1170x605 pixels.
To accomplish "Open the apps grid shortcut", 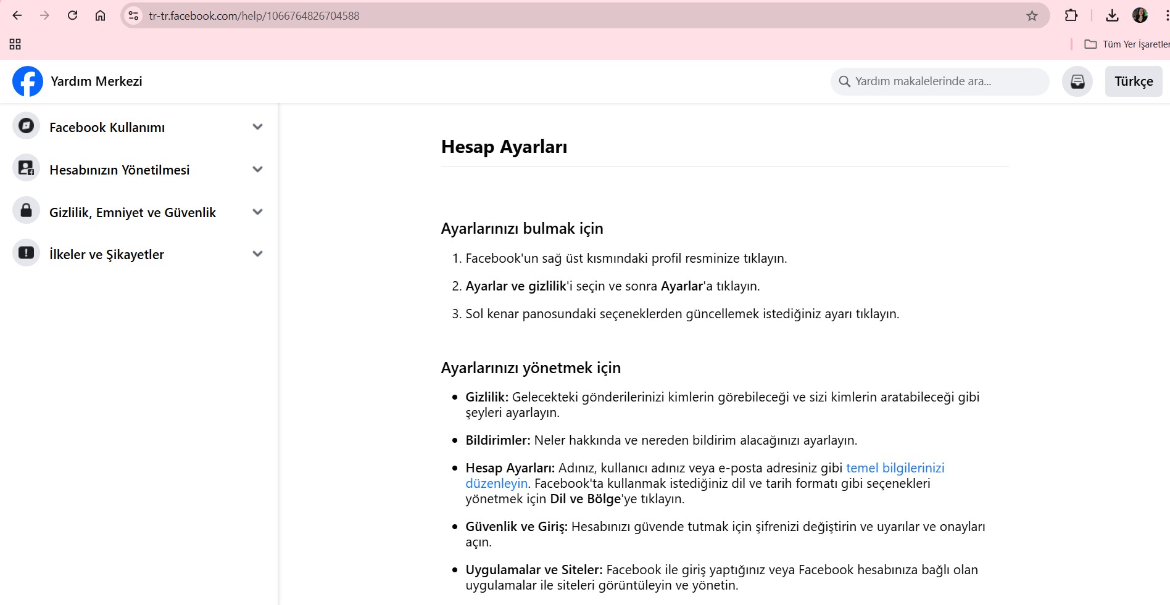I will pos(15,44).
